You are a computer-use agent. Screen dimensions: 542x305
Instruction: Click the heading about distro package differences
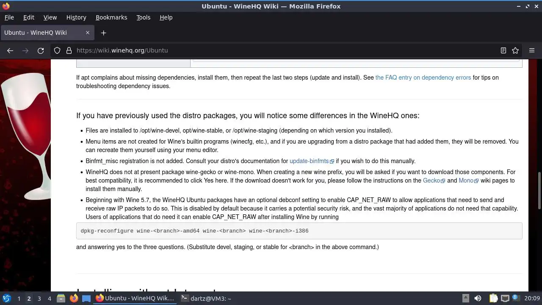pyautogui.click(x=248, y=116)
